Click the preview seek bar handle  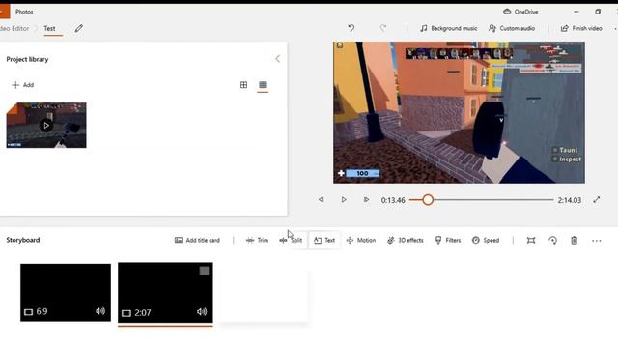[x=428, y=200]
